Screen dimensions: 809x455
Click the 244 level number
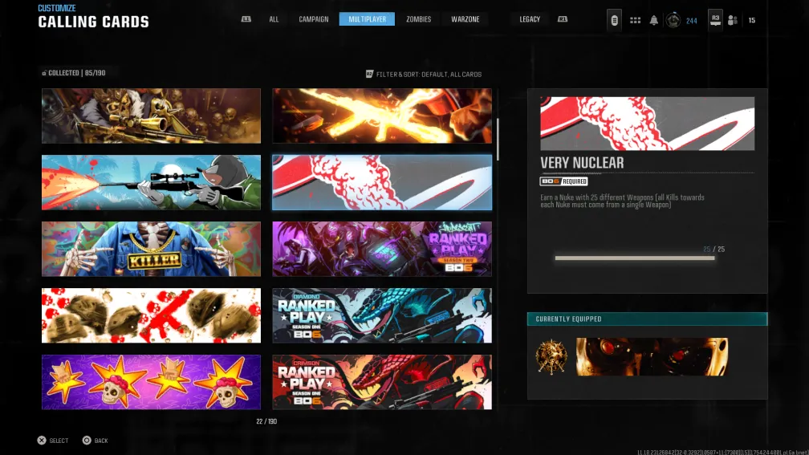[691, 21]
